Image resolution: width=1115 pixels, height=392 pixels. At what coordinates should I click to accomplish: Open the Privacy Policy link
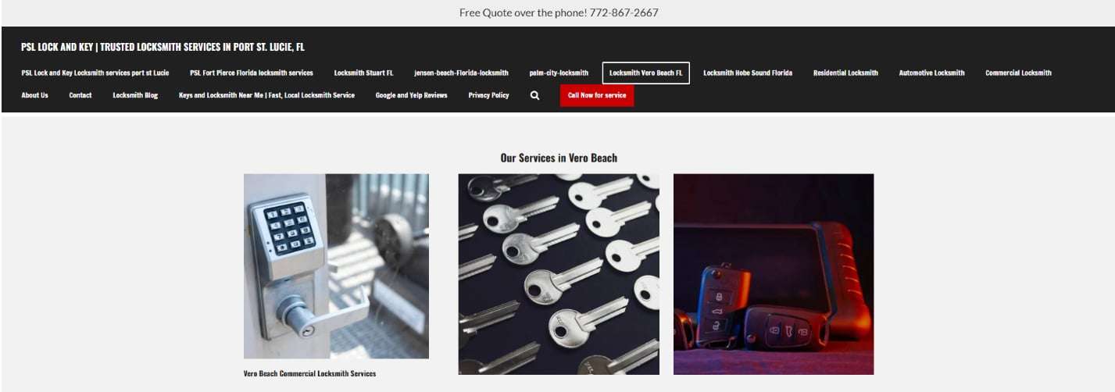[x=488, y=95]
